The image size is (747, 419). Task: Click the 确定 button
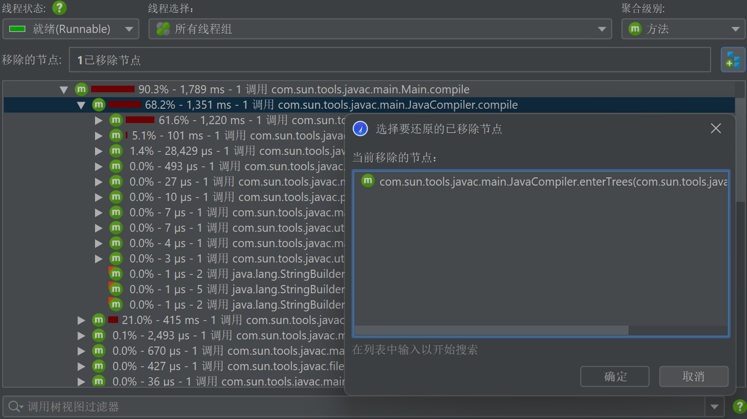coord(615,377)
